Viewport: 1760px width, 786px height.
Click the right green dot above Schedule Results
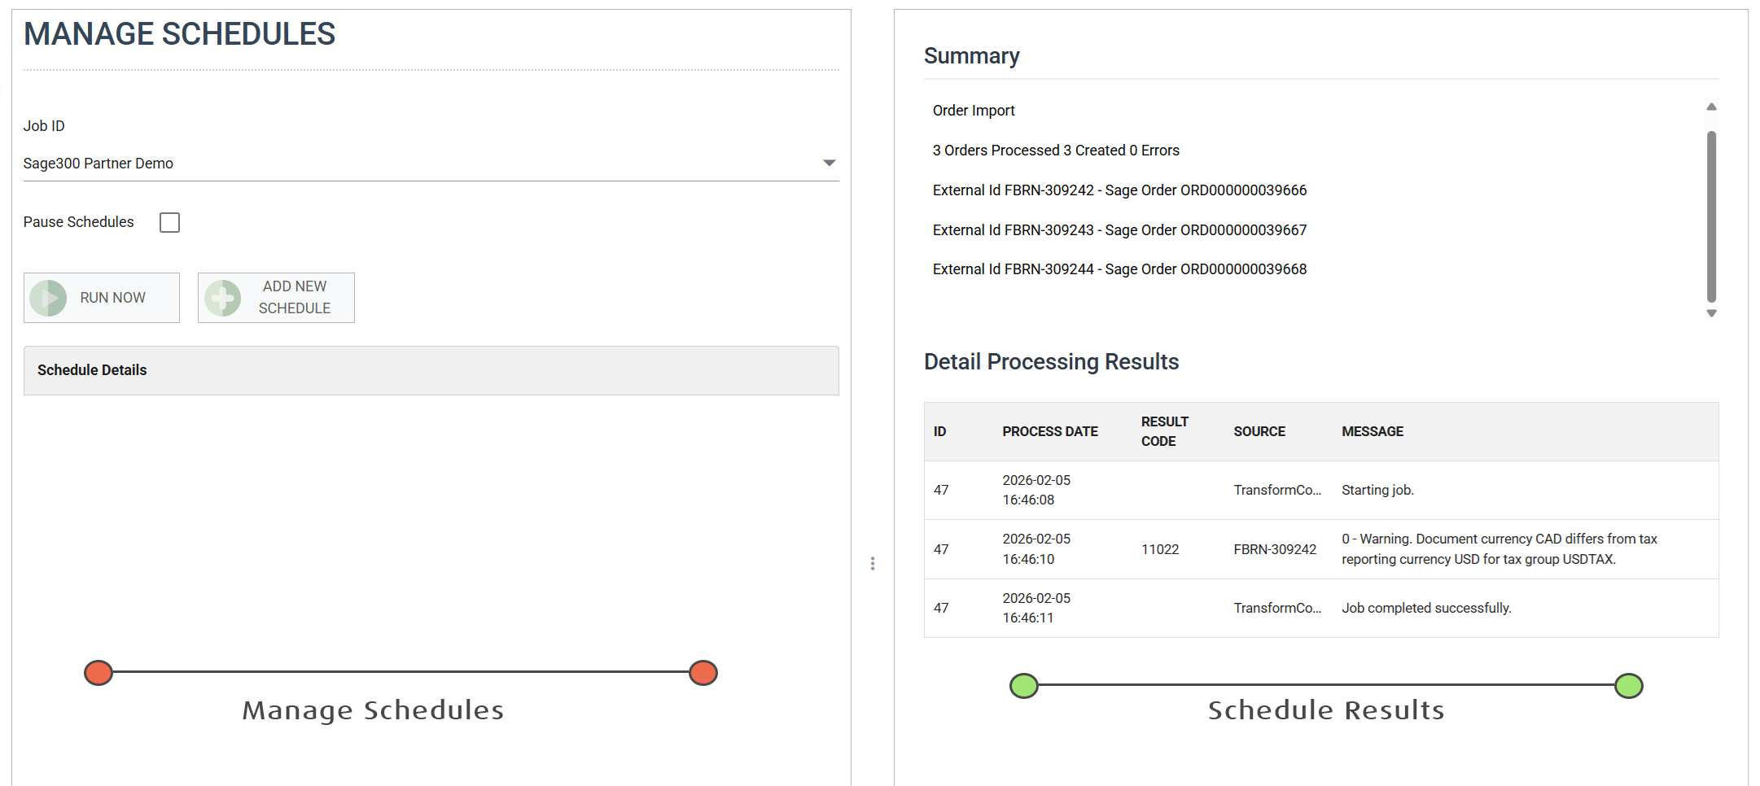click(1628, 686)
